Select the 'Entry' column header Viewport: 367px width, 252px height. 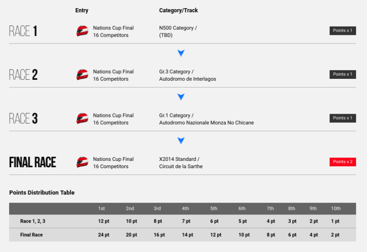[82, 10]
